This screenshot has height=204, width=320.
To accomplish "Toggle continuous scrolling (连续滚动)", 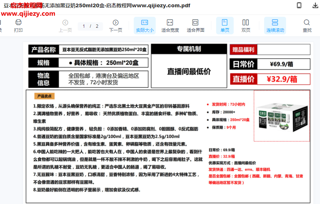I will click(x=275, y=26).
